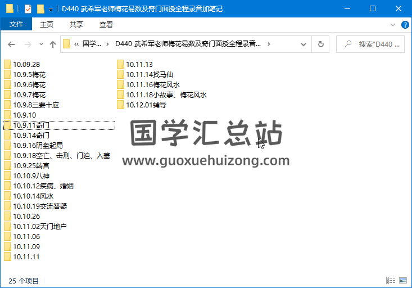Click the new folder quick access icon
The width and height of the screenshot is (412, 288).
click(x=40, y=9)
